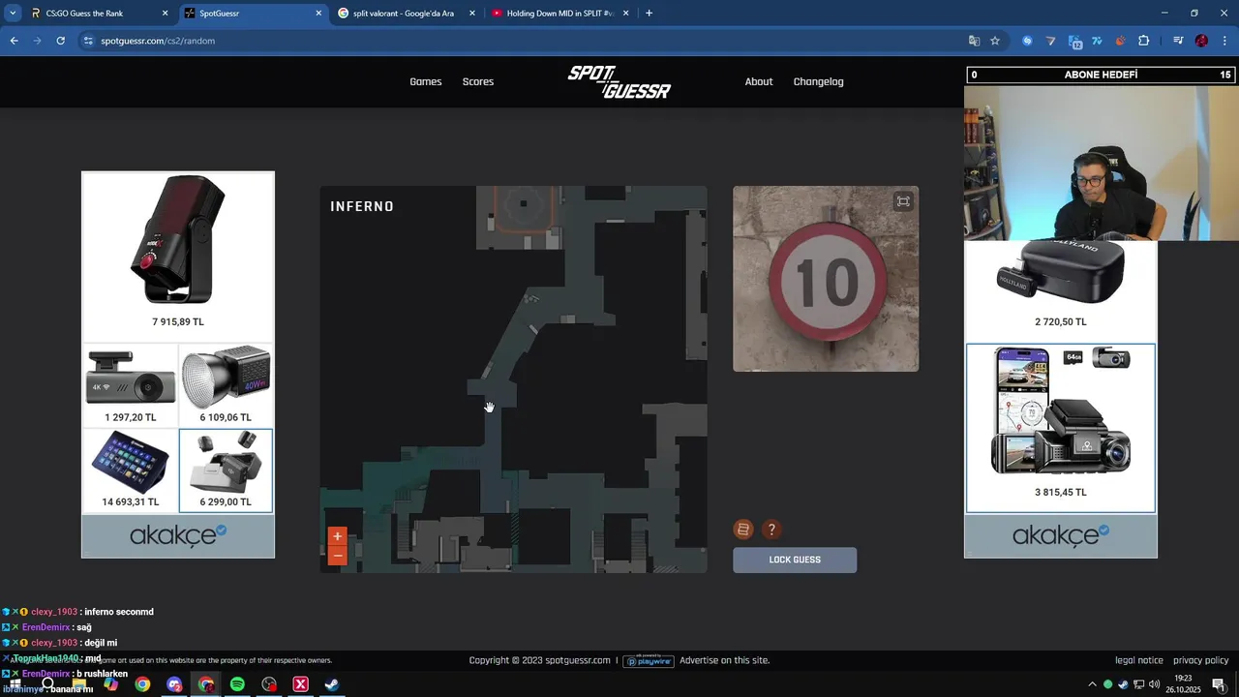
Task: Click the 10 speed sign picture
Action: 826,279
